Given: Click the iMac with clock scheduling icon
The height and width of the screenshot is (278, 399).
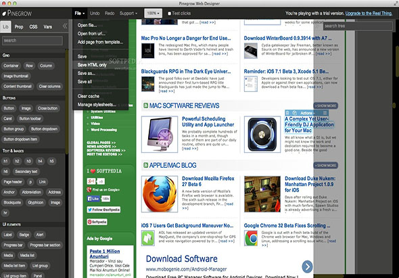Looking at the screenshot, I should tap(160, 134).
